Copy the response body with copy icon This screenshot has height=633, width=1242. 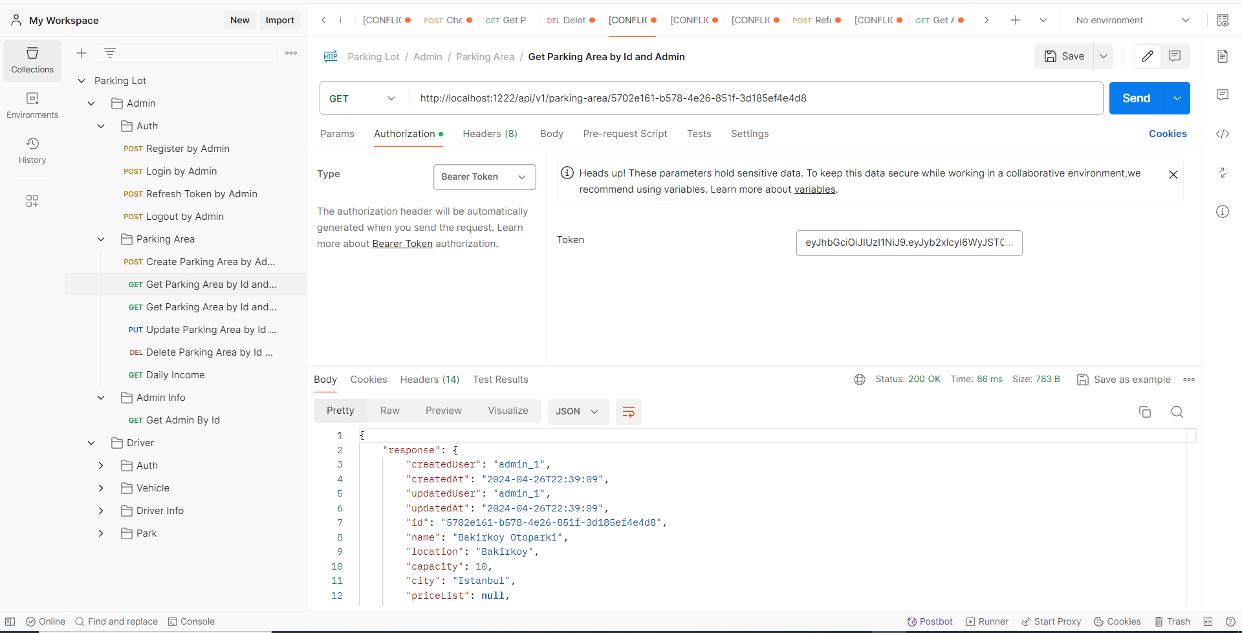(x=1145, y=412)
